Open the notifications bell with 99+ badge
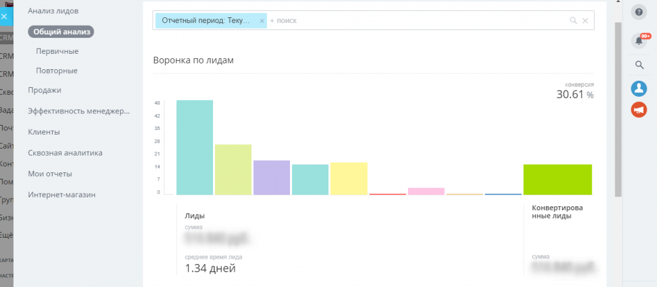This screenshot has height=287, width=657. click(639, 40)
